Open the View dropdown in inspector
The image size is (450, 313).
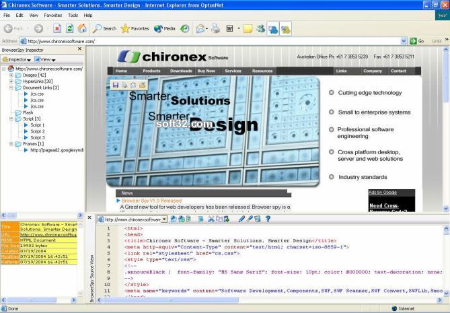tap(45, 59)
